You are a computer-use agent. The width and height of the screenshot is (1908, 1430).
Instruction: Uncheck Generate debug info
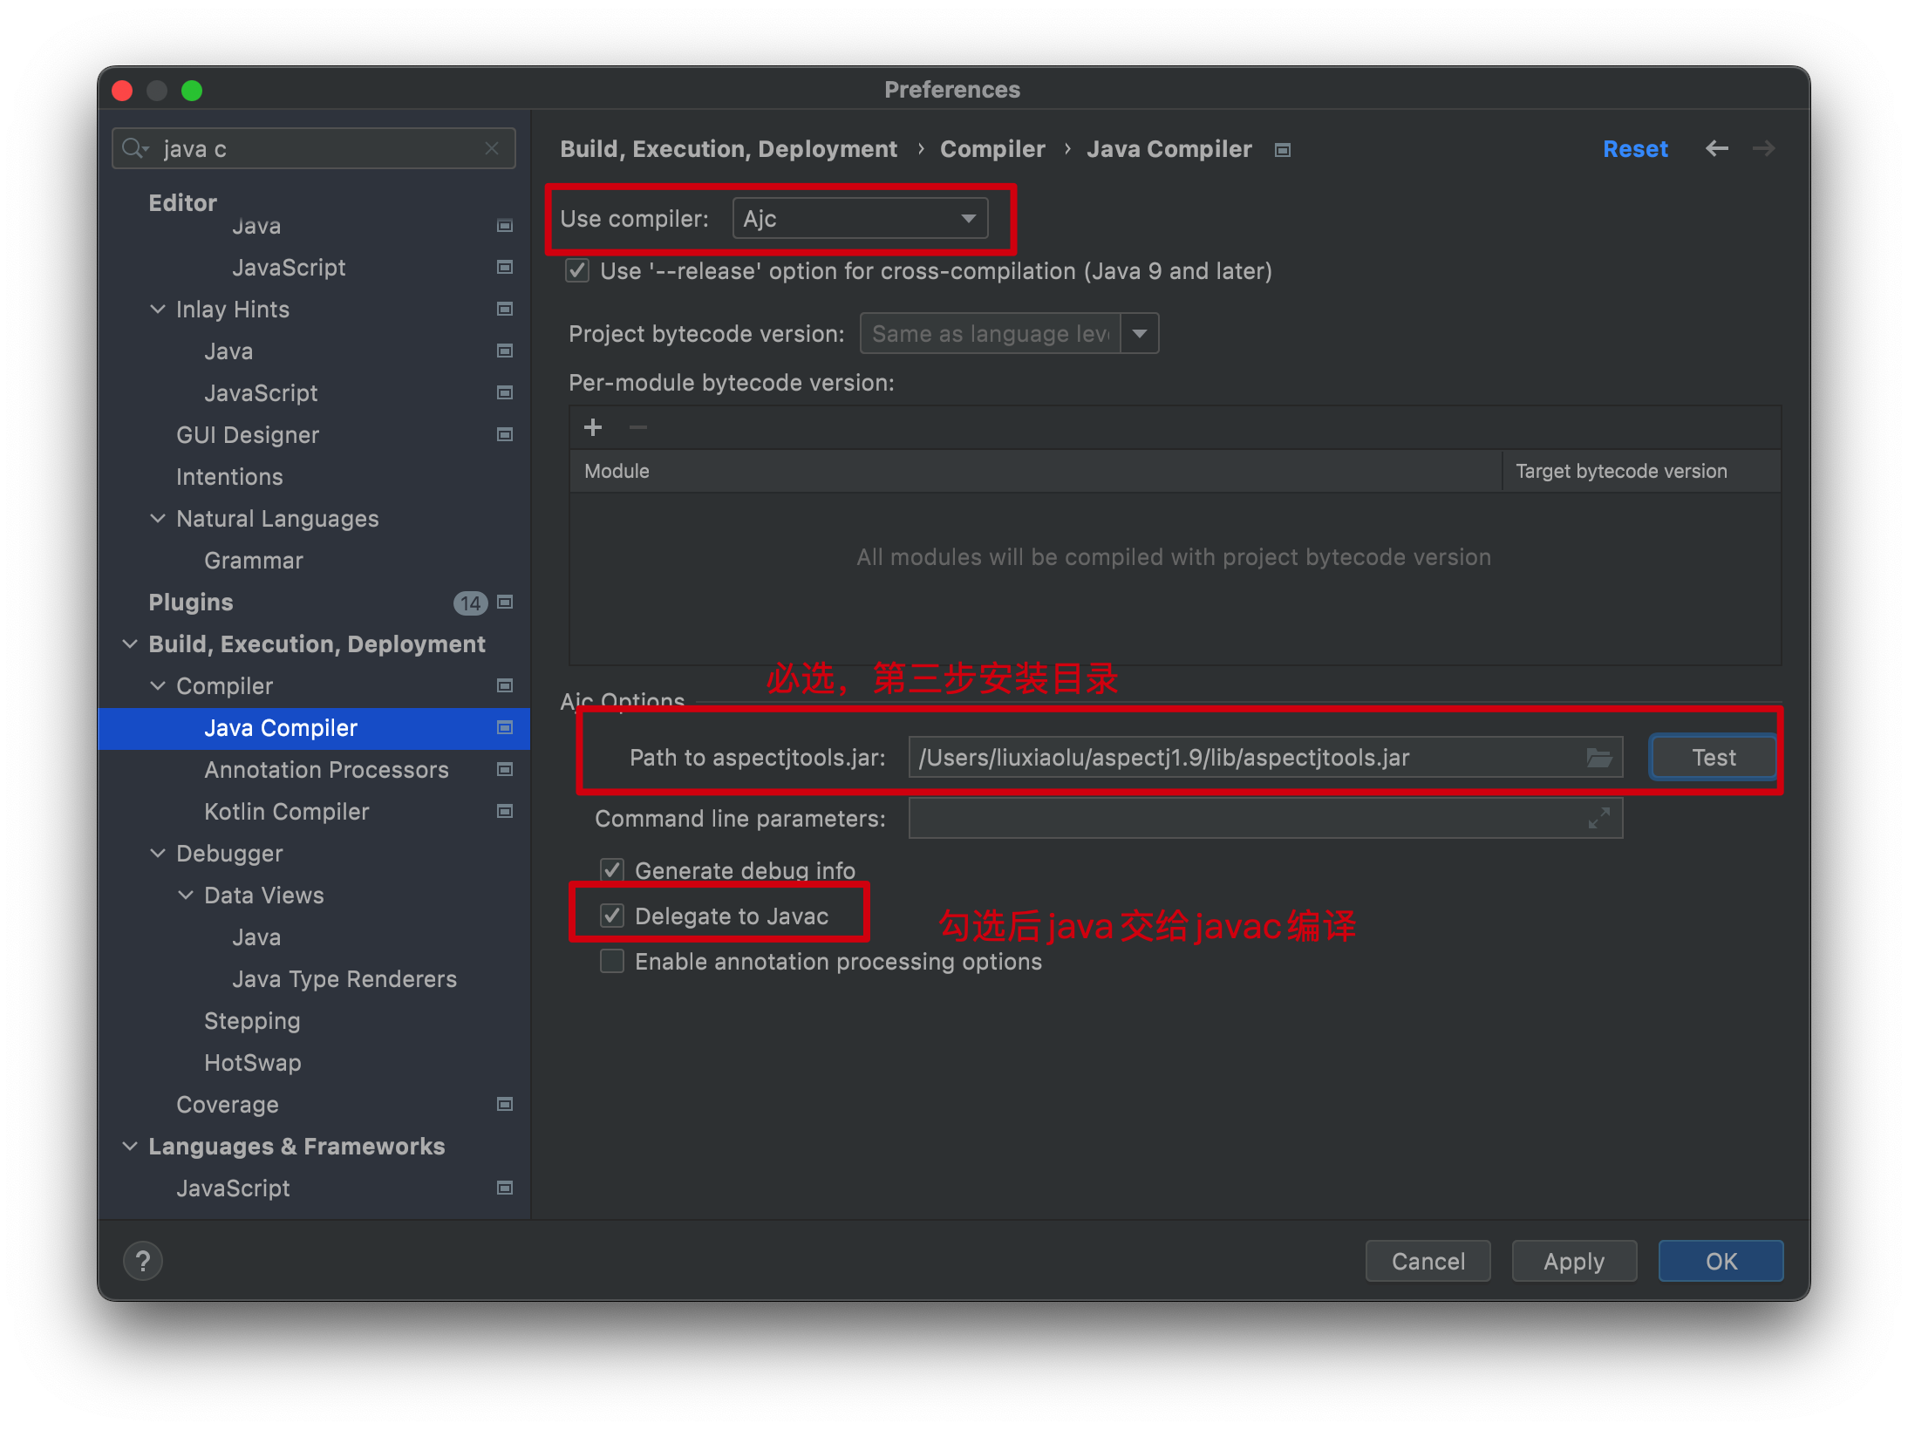tap(612, 869)
